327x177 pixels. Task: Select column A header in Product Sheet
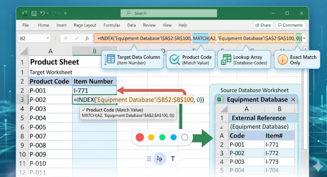coord(51,51)
